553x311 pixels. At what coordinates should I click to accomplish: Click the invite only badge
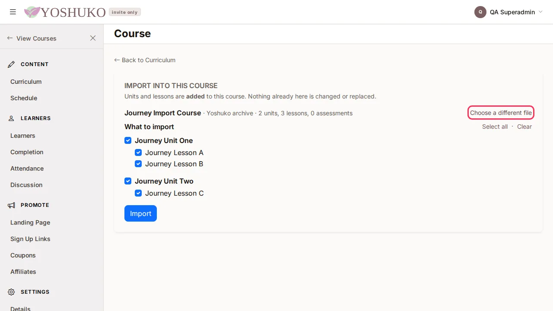(x=125, y=12)
